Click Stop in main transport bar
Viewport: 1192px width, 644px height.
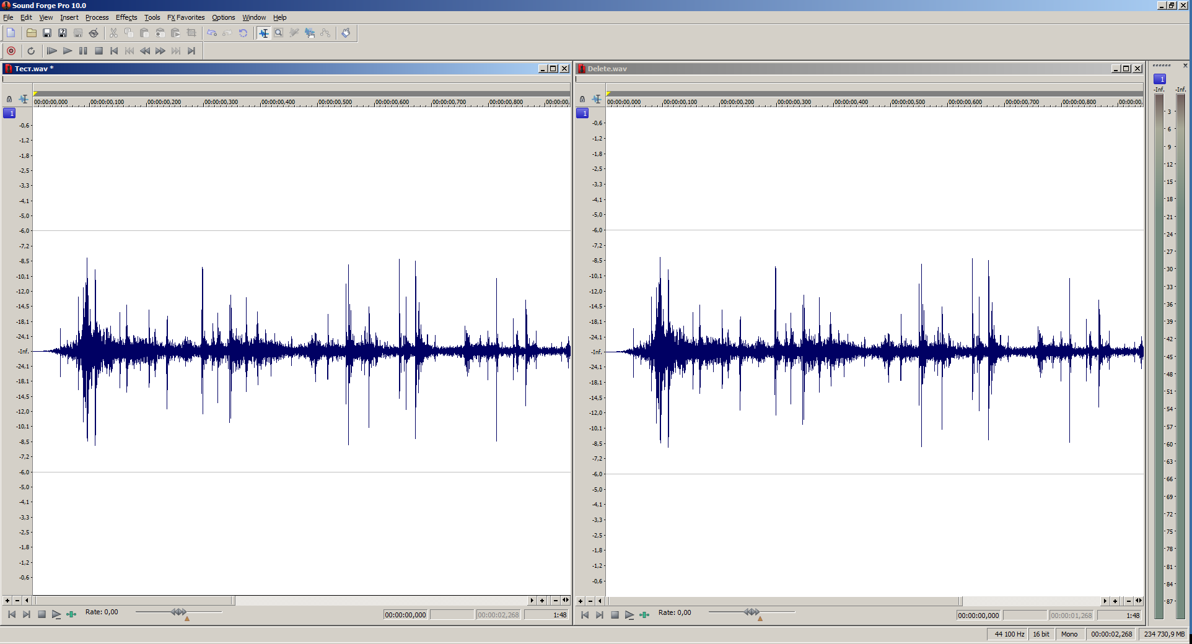pos(99,51)
